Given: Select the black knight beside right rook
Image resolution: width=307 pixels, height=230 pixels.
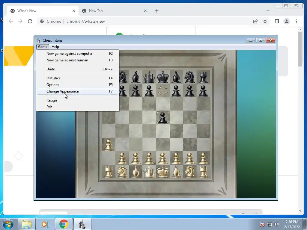Looking at the screenshot, I should [x=190, y=77].
